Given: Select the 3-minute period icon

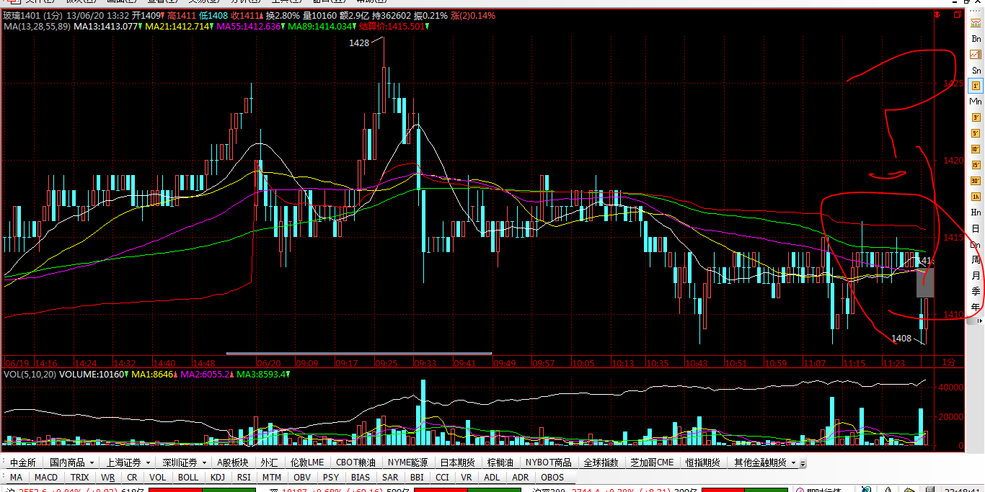Looking at the screenshot, I should [x=976, y=117].
